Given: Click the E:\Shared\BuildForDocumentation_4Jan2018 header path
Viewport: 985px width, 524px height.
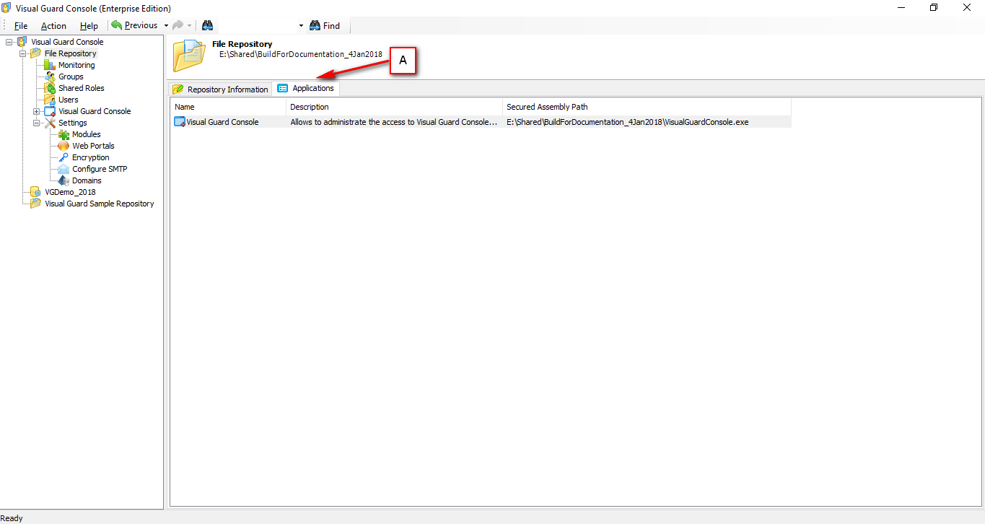Looking at the screenshot, I should [x=301, y=54].
